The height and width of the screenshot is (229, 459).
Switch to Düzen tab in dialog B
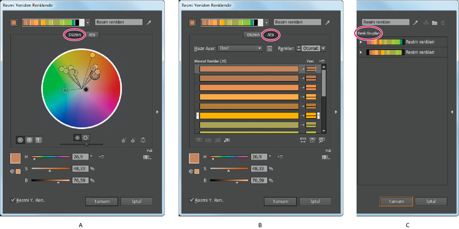[253, 35]
